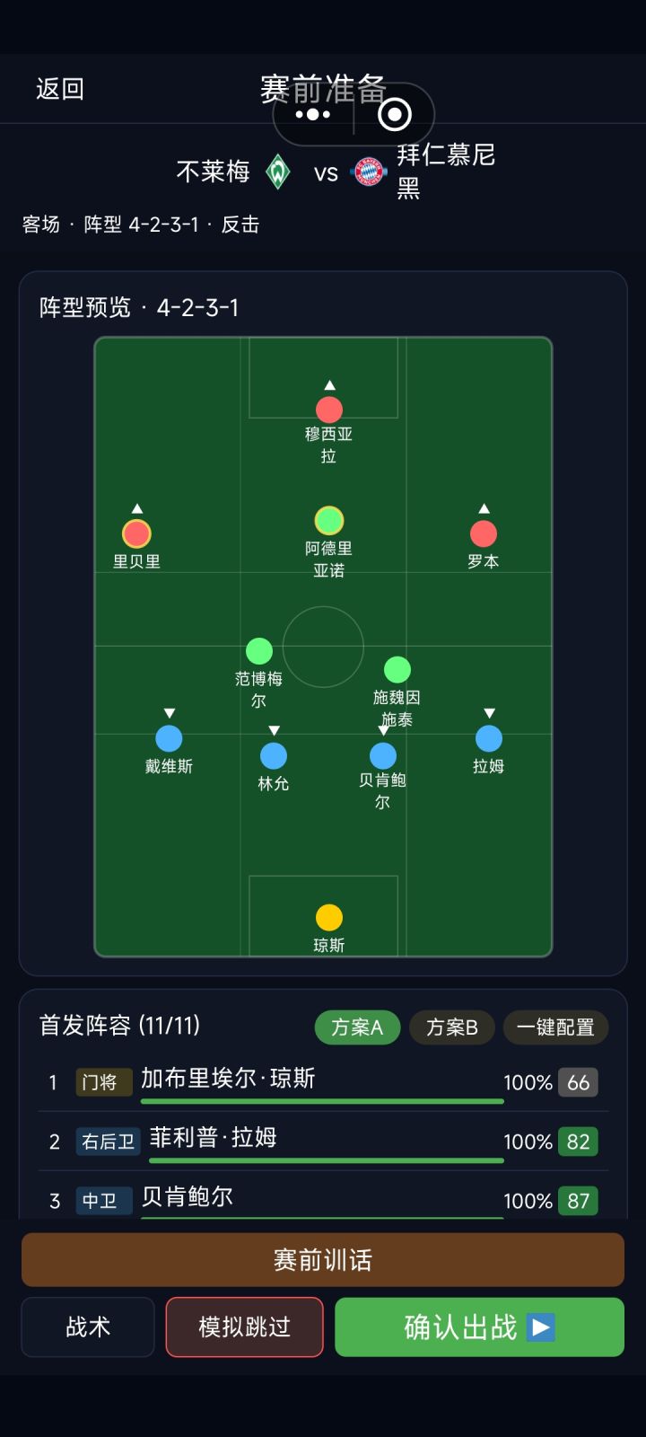Screen dimensions: 646x1437
Task: Go back with 返回
Action: [x=60, y=89]
